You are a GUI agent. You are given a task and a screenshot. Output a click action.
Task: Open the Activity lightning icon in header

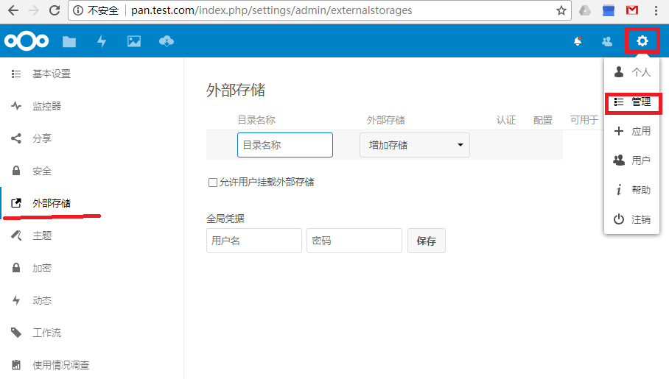coord(102,42)
